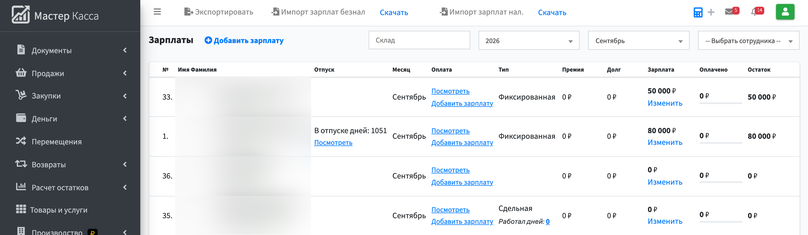Click the Деньги wallet icon
Viewport: 808px width, 235px height.
point(21,118)
